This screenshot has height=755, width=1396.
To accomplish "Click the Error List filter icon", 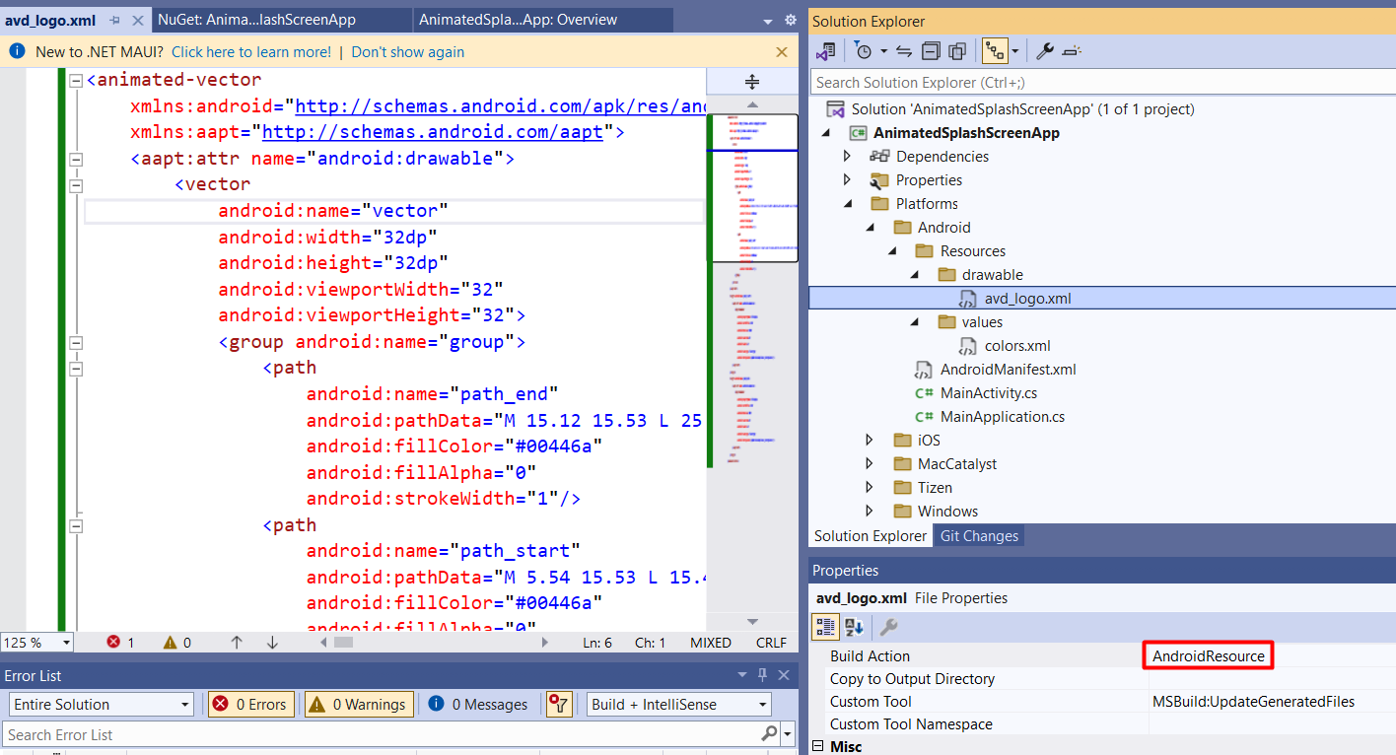I will click(x=559, y=704).
